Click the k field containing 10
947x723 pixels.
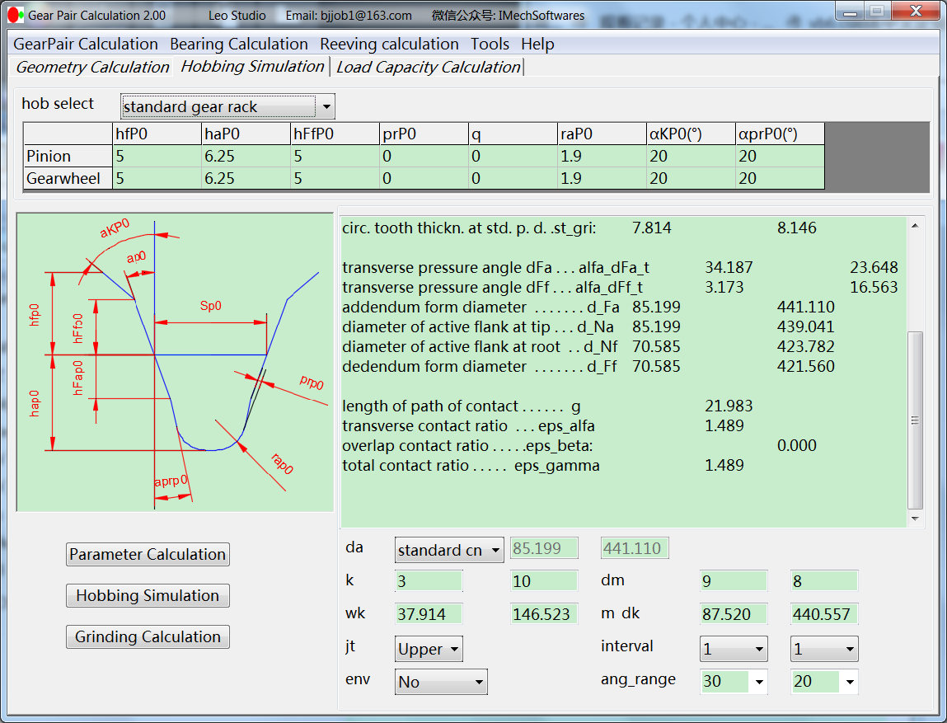point(544,581)
